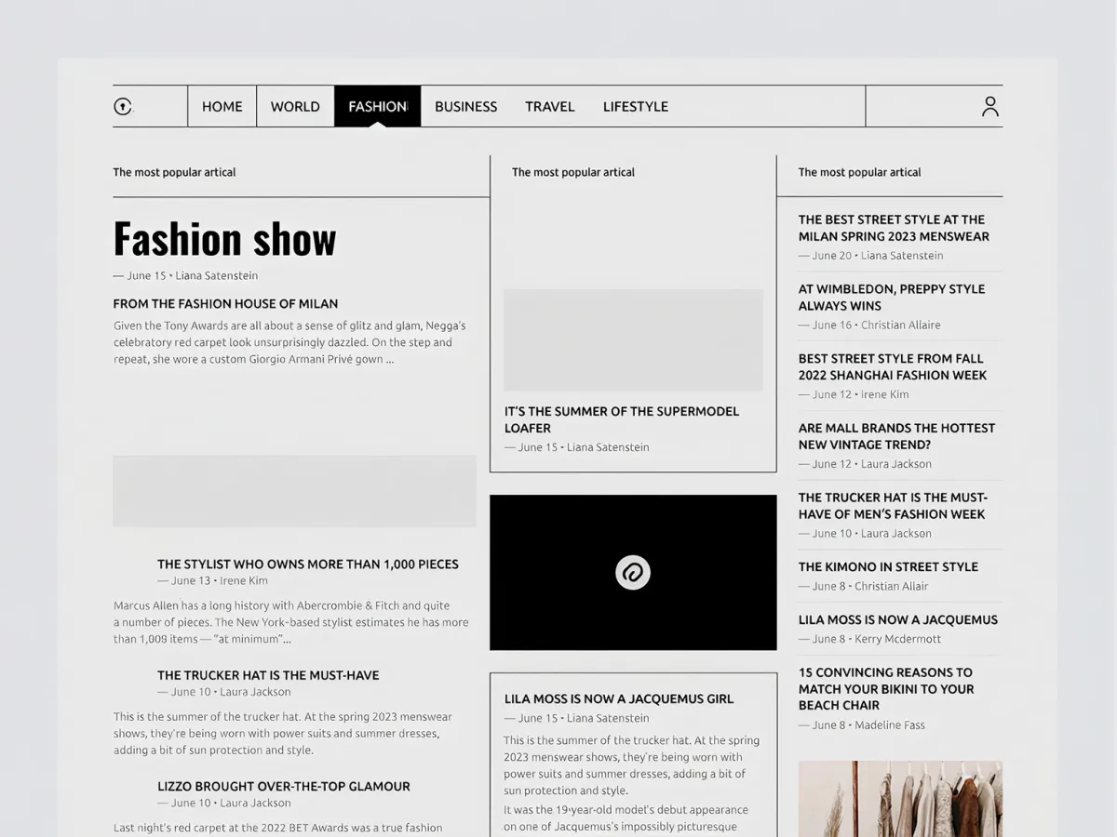Image resolution: width=1117 pixels, height=837 pixels.
Task: Go to the HOME nav tab
Action: click(222, 106)
